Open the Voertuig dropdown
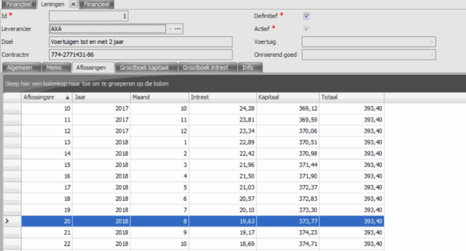Screen dimensions: 466x251 coord(432,42)
